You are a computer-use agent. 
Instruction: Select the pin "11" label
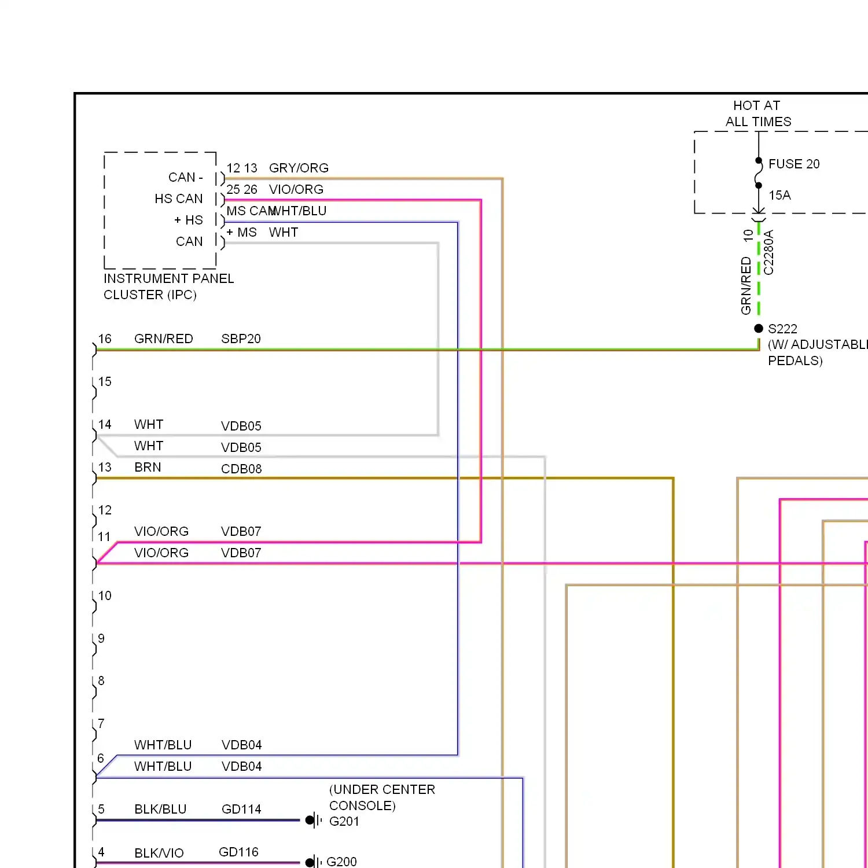pyautogui.click(x=104, y=536)
